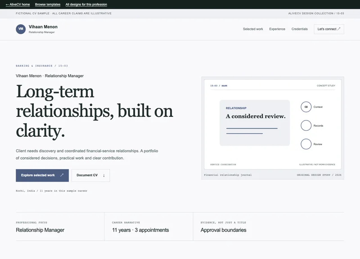Click the 11 years · 3 appointments text

(140, 230)
